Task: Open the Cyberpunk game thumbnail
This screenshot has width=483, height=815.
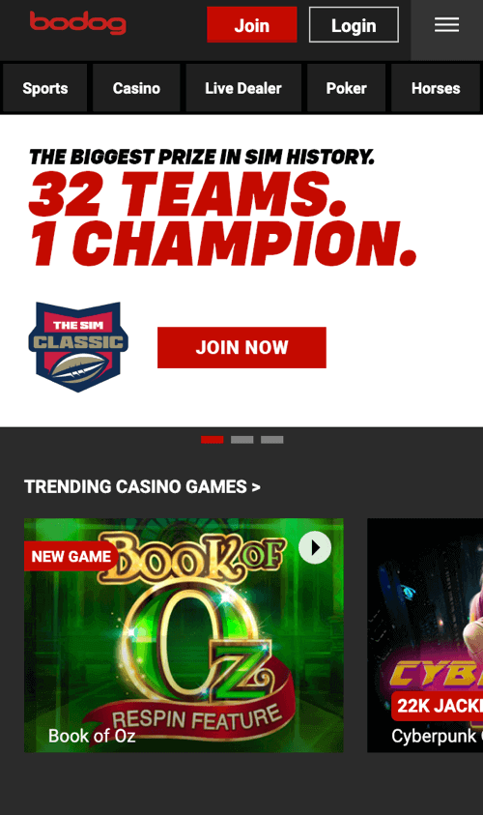Action: 425,635
